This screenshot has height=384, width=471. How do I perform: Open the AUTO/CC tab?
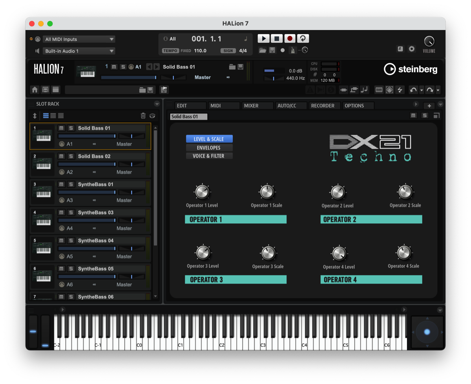291,106
